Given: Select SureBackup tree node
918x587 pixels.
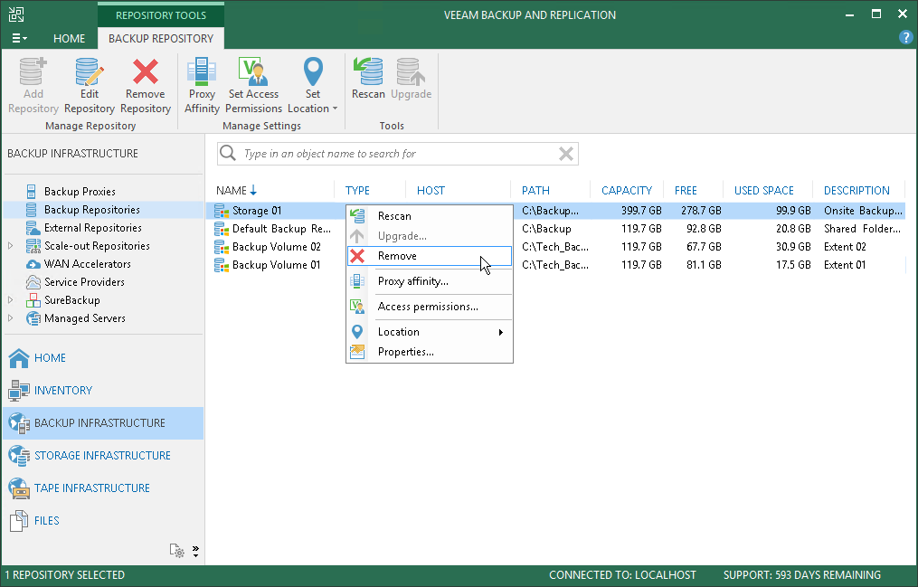Looking at the screenshot, I should pyautogui.click(x=72, y=300).
